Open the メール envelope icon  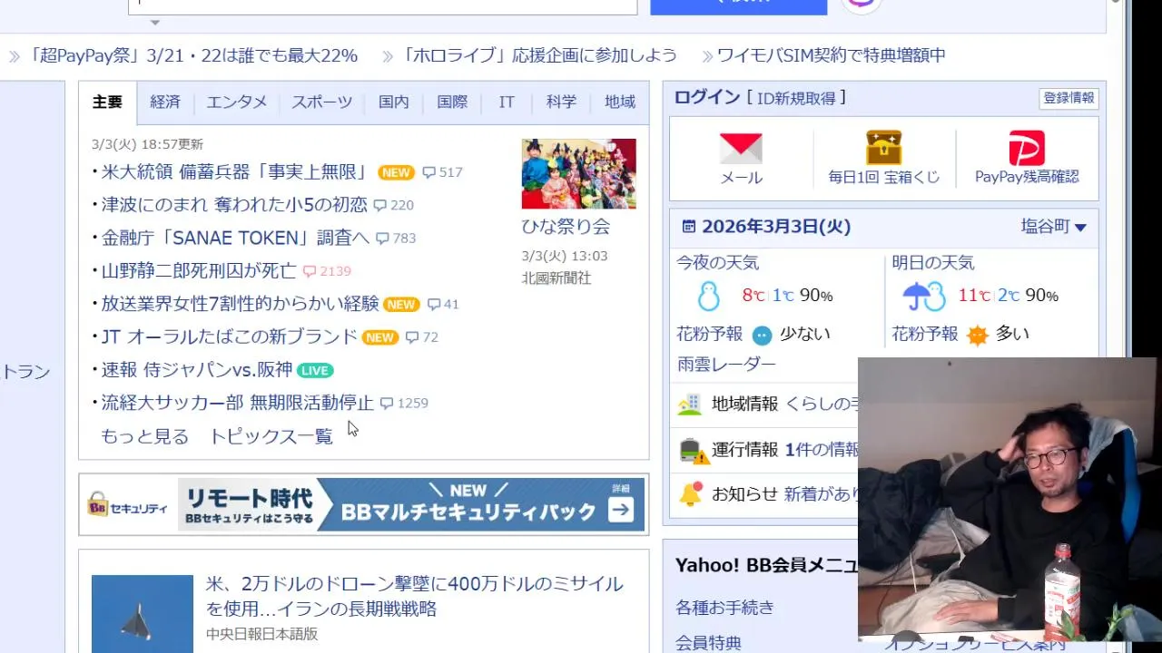click(741, 148)
